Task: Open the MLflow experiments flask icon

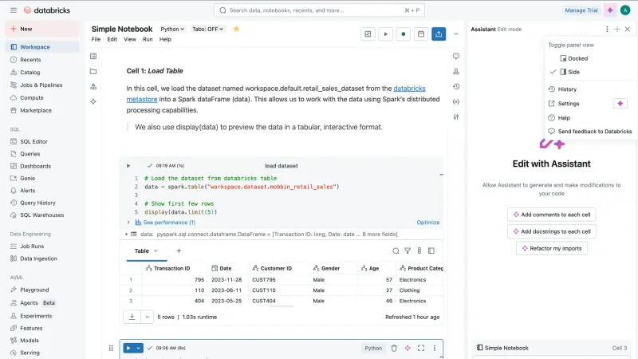Action: coord(456,71)
